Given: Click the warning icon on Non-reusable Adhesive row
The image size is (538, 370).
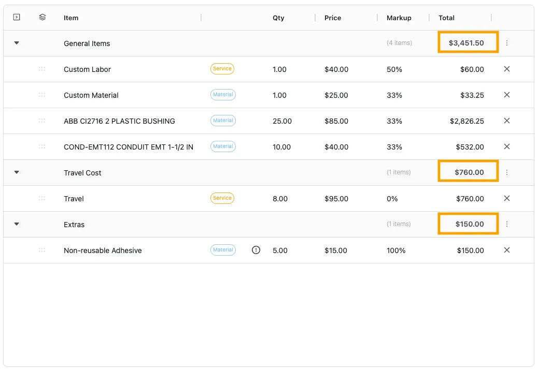Looking at the screenshot, I should pyautogui.click(x=256, y=250).
